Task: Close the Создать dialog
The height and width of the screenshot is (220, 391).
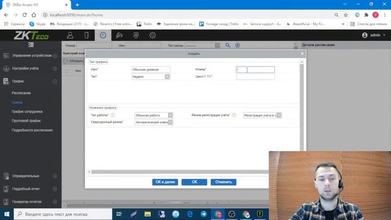Action: click(x=302, y=53)
